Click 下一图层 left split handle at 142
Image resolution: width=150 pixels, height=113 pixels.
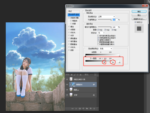pyautogui.click(x=104, y=63)
